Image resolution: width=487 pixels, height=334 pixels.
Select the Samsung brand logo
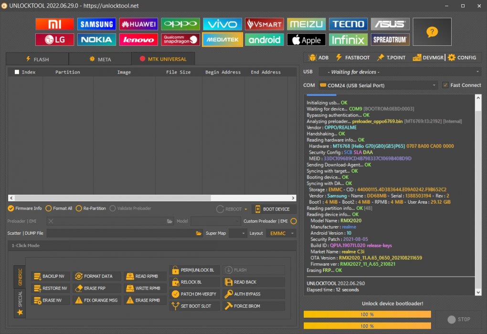point(96,24)
